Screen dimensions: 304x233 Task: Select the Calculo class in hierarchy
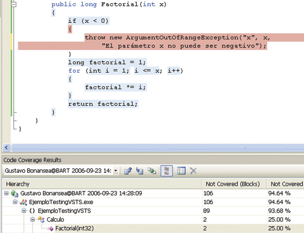[56, 220]
